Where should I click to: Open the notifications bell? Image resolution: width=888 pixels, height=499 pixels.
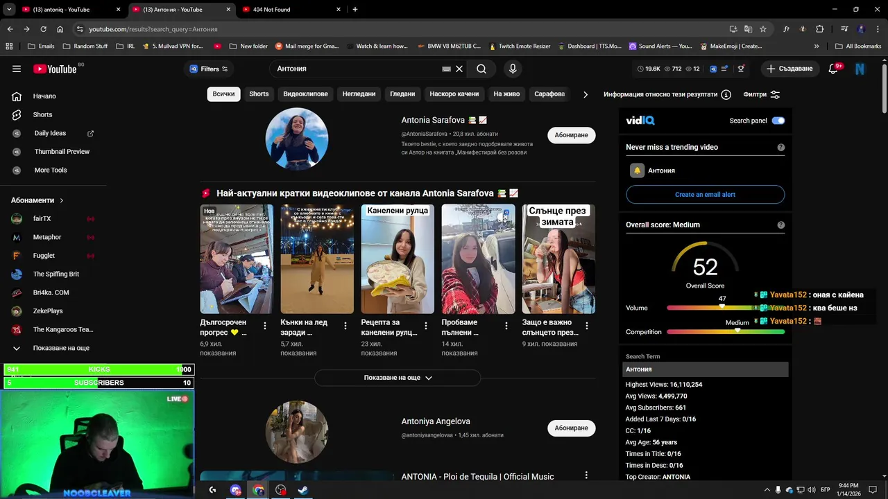click(834, 69)
